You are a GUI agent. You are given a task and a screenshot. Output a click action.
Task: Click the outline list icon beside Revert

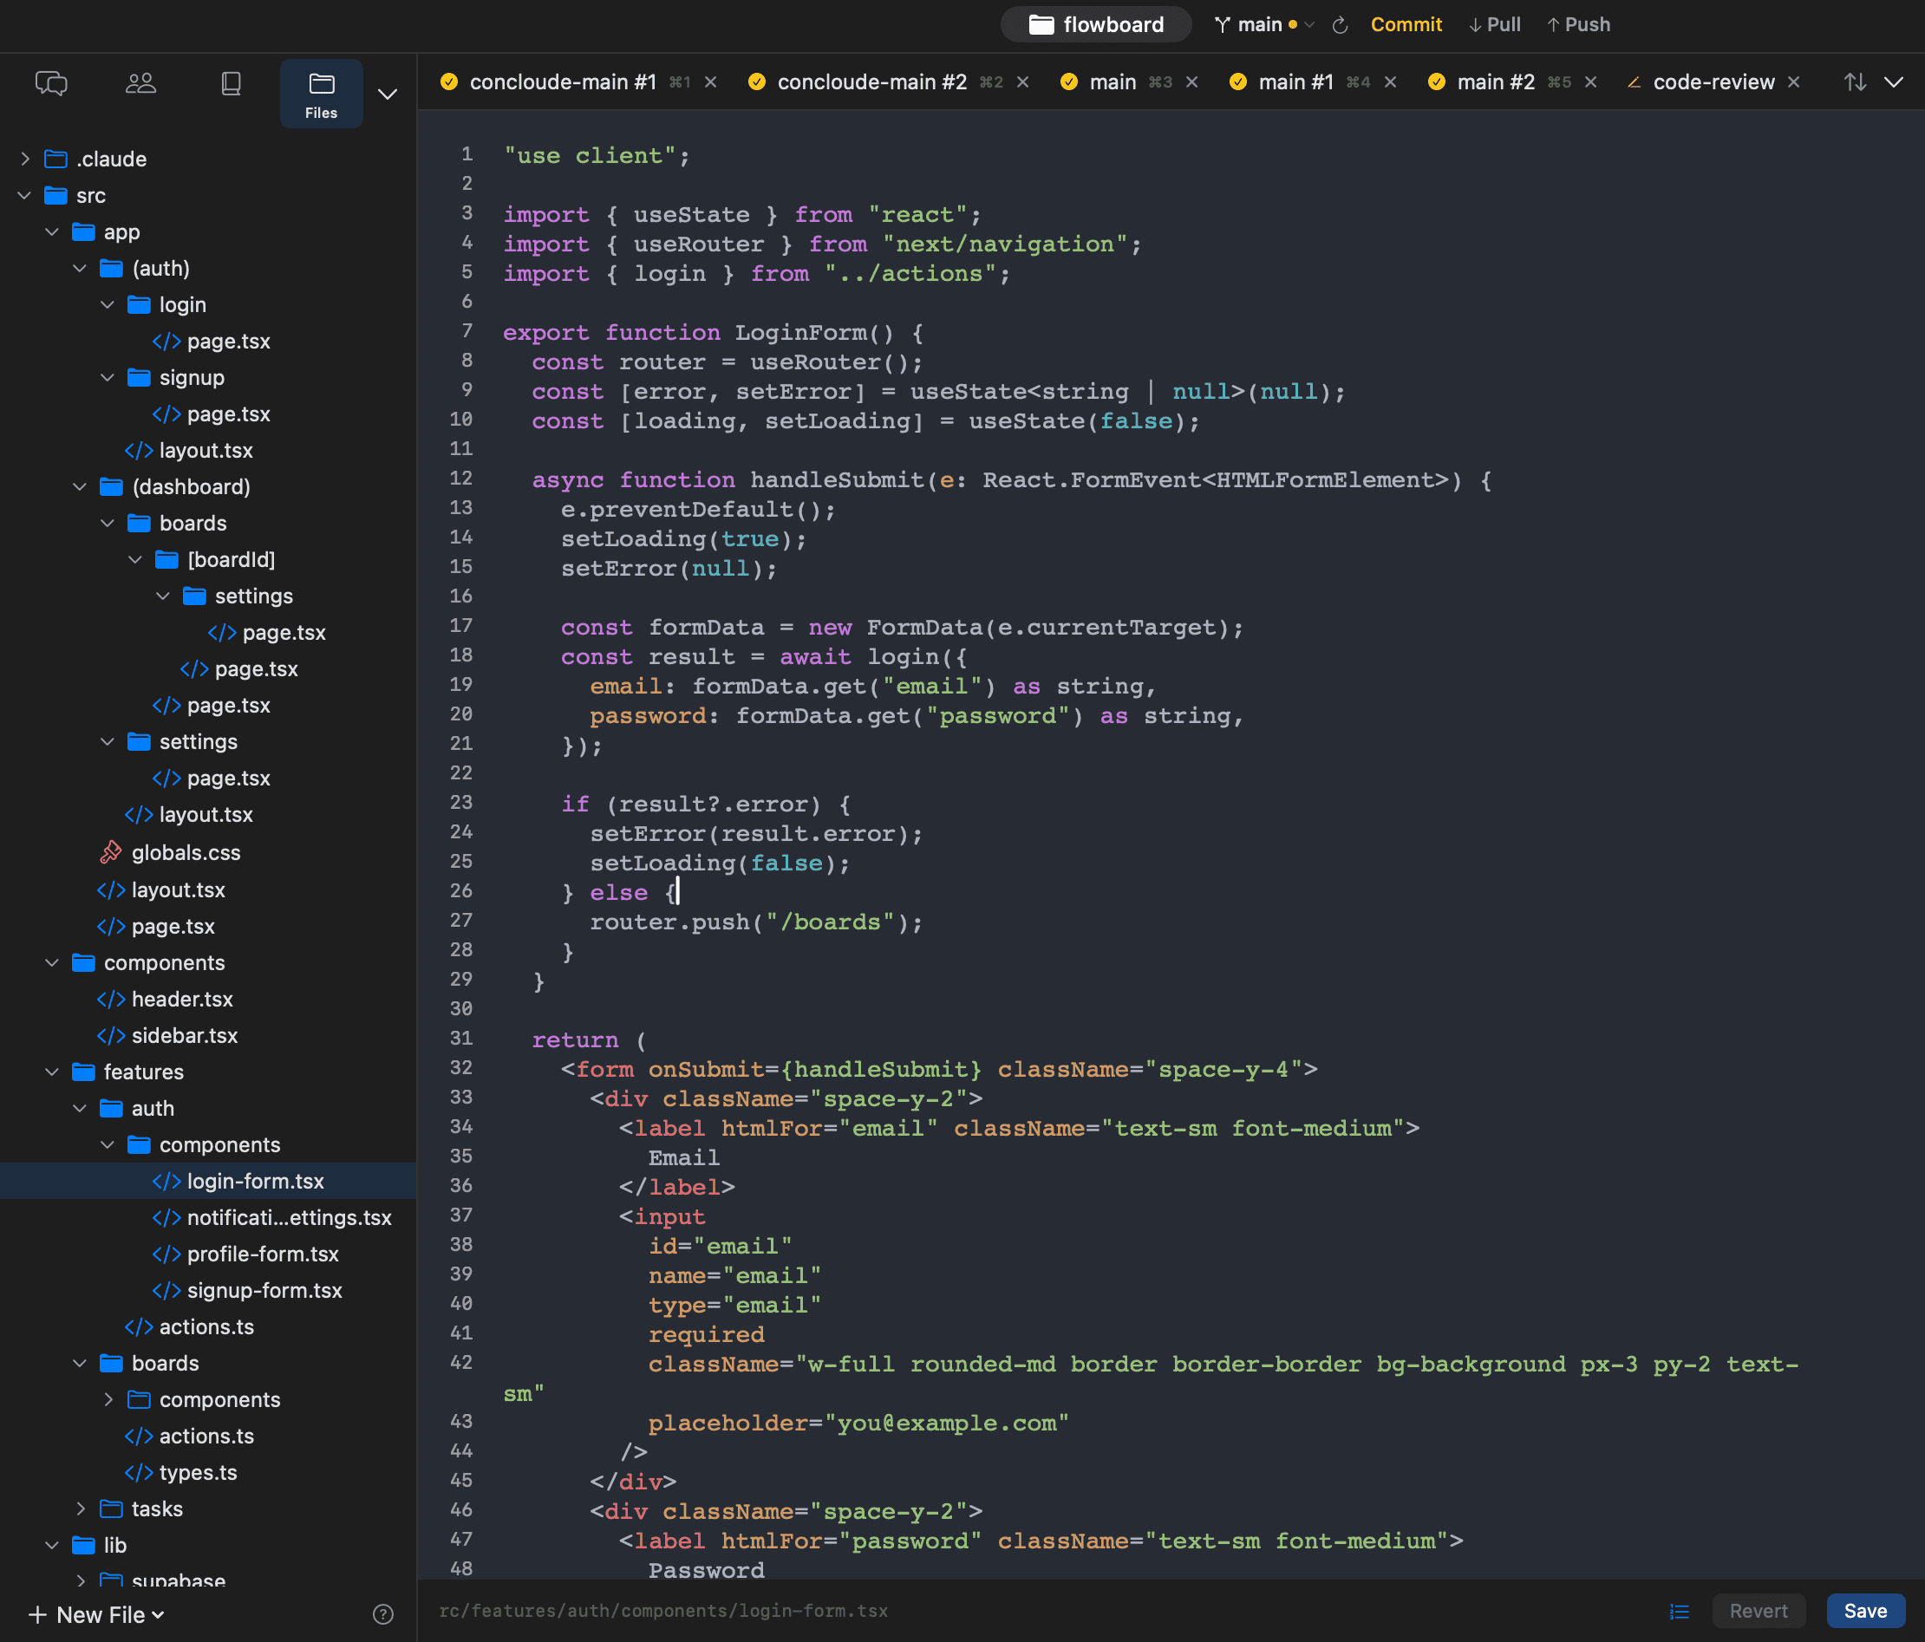click(1679, 1612)
